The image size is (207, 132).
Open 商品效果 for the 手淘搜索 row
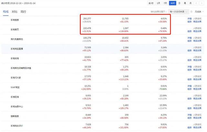pos(197,22)
